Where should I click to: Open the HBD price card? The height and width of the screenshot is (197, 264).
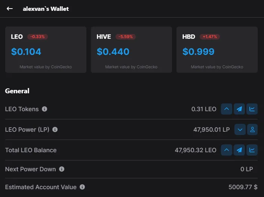217,50
